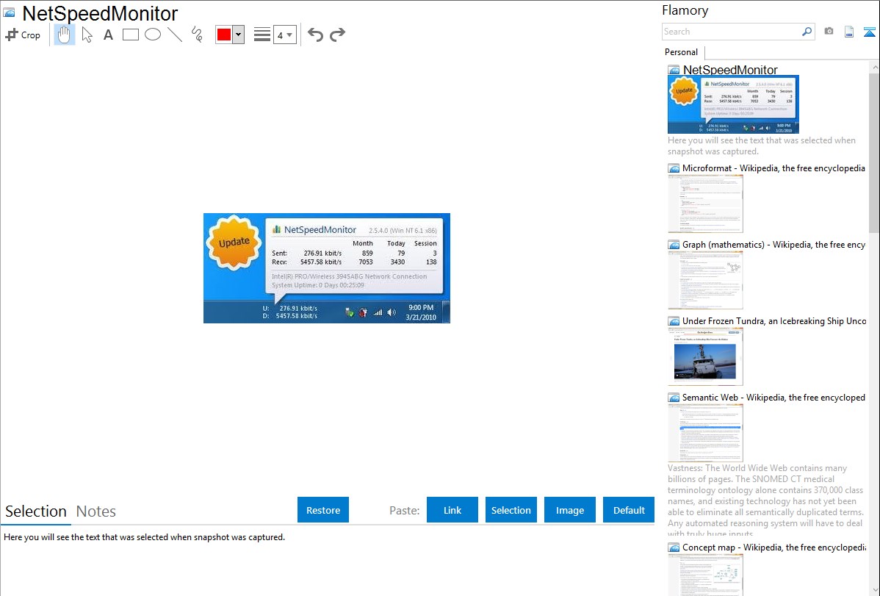This screenshot has width=880, height=596.
Task: Open the Microformat Wikipedia snapshot thumbnail
Action: tap(705, 204)
